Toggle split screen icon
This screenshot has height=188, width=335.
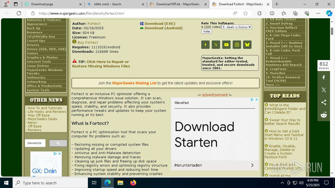[272, 13]
